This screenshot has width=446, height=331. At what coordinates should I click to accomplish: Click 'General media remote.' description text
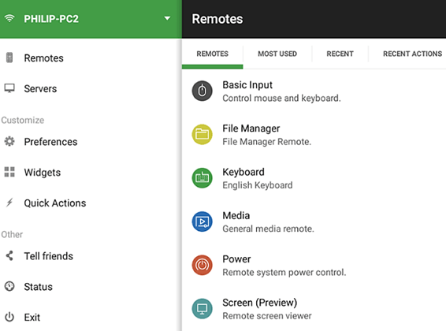[268, 229]
